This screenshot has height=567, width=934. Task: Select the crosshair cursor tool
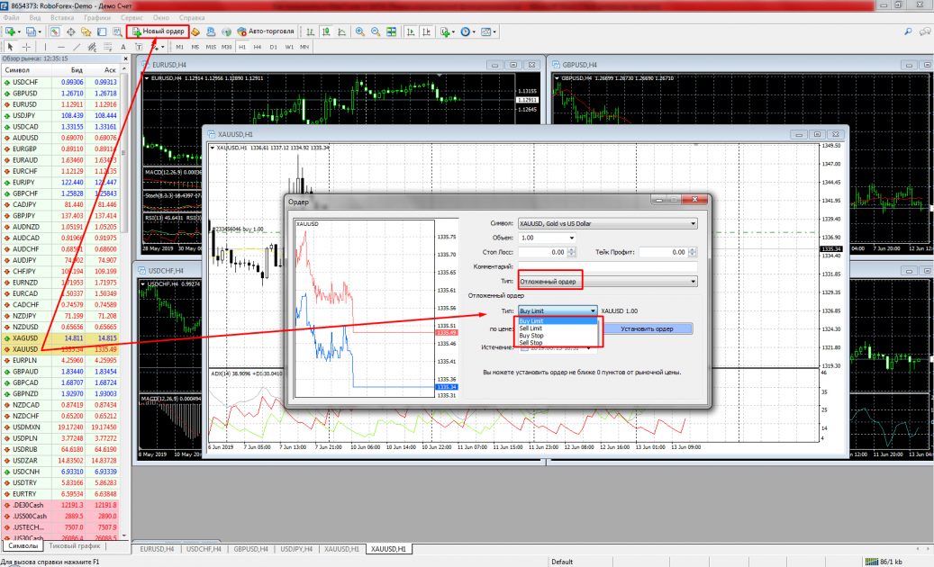tap(27, 46)
